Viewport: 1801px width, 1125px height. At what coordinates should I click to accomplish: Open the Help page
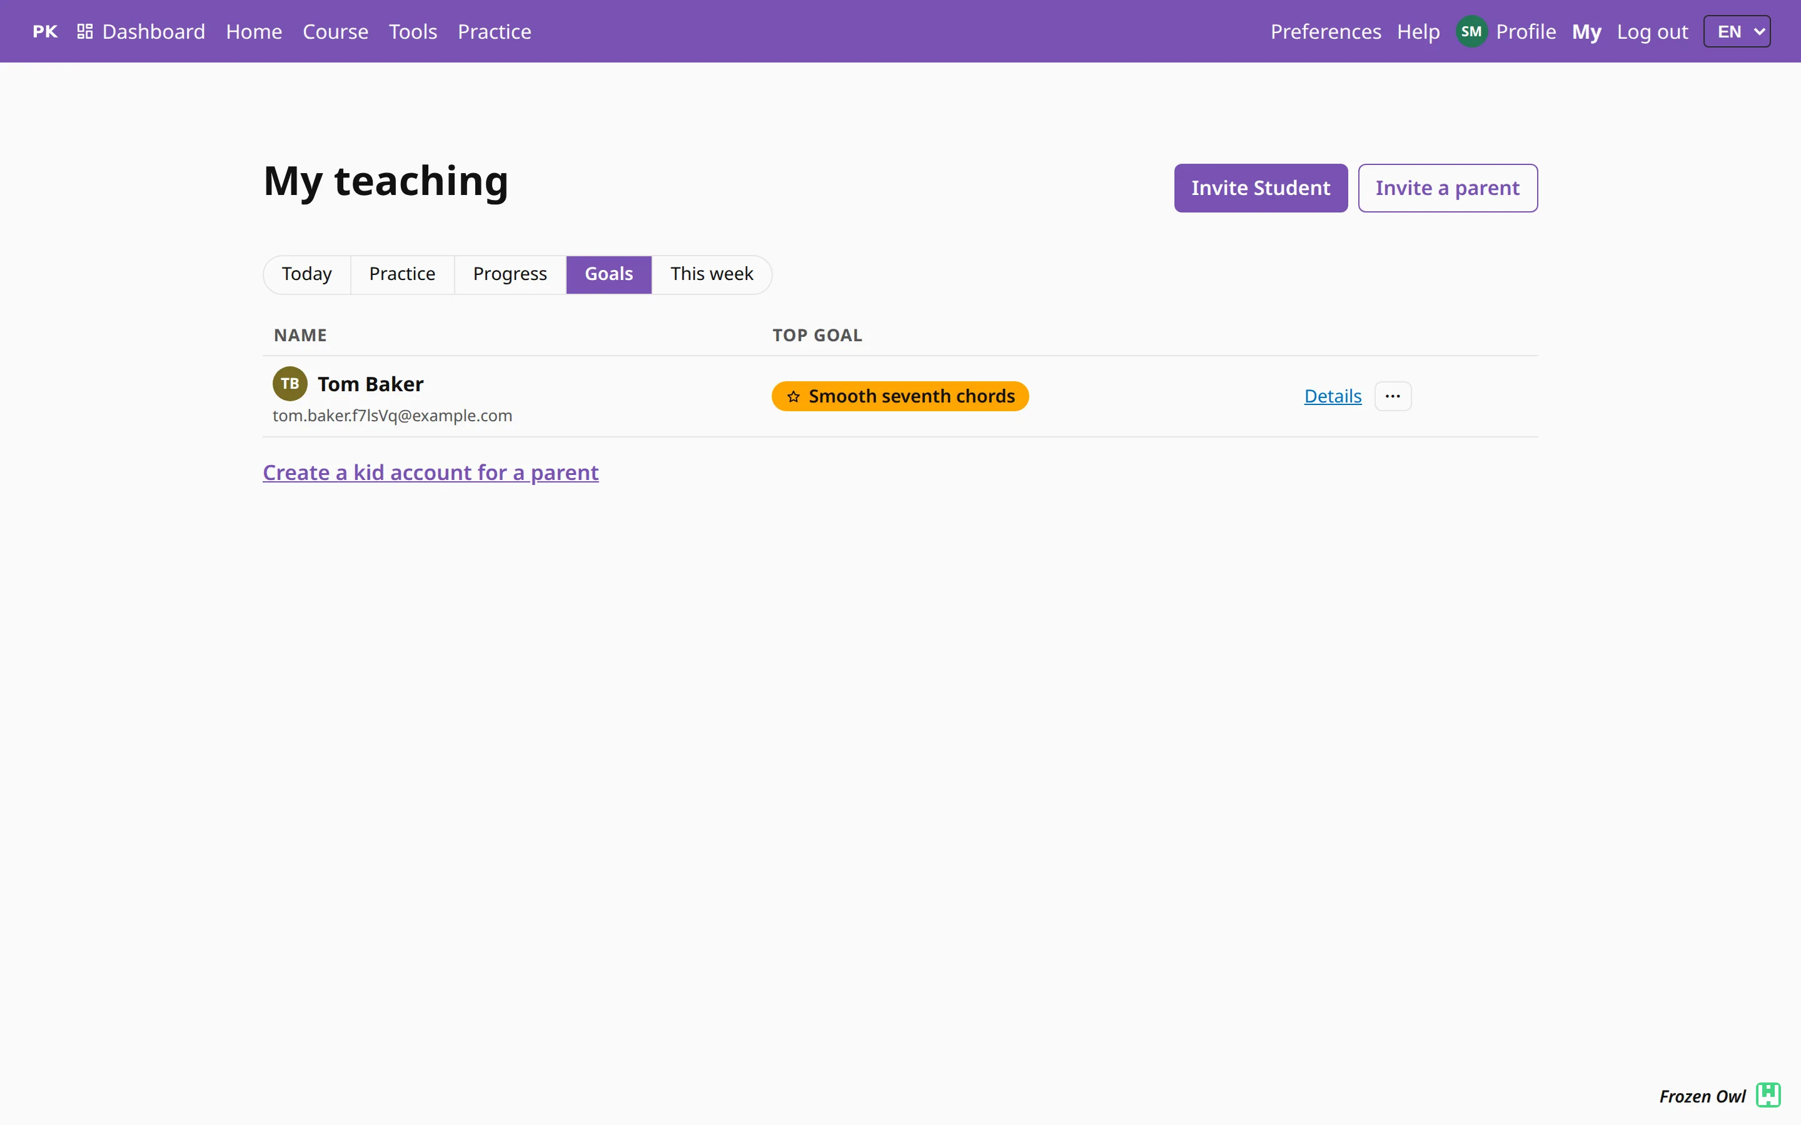pyautogui.click(x=1418, y=31)
